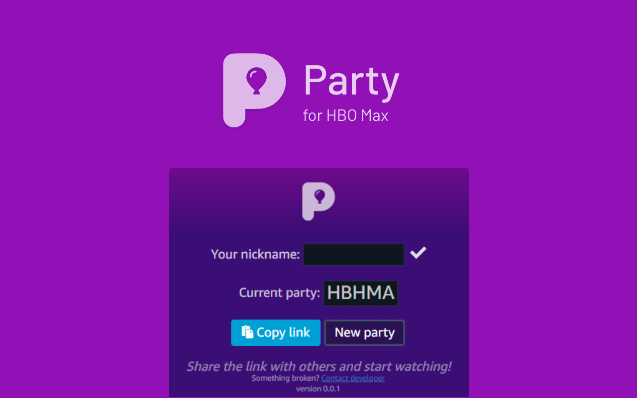Click the 'Your nickname:' label
This screenshot has height=398, width=637.
click(255, 254)
